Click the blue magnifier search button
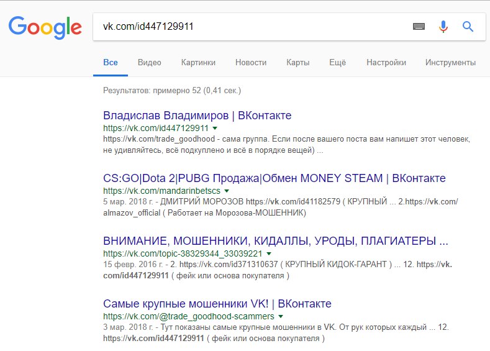Screen dimensions: 490x351 (x=468, y=27)
